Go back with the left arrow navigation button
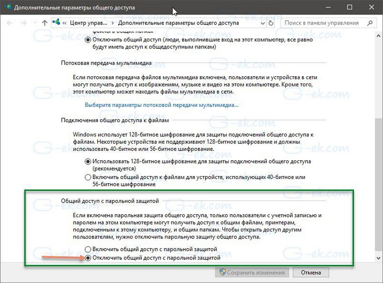Screen dimensions: 383x283 tap(10, 23)
